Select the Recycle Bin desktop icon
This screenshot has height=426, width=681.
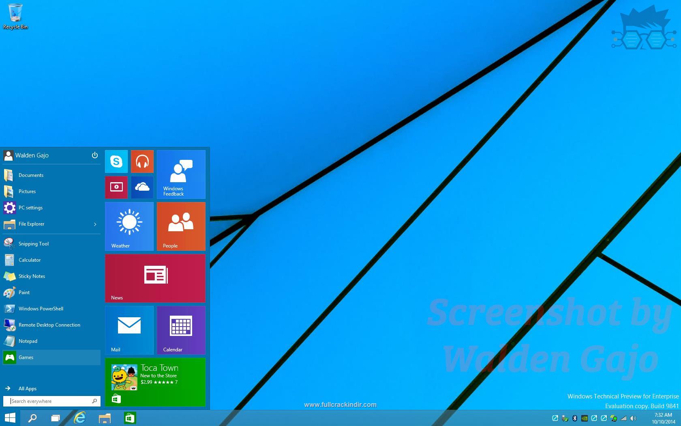pyautogui.click(x=15, y=17)
